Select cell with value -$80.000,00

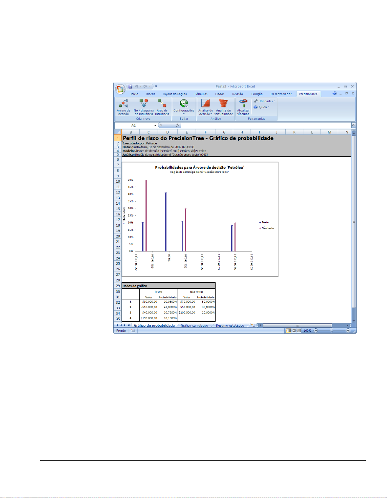tap(149, 302)
